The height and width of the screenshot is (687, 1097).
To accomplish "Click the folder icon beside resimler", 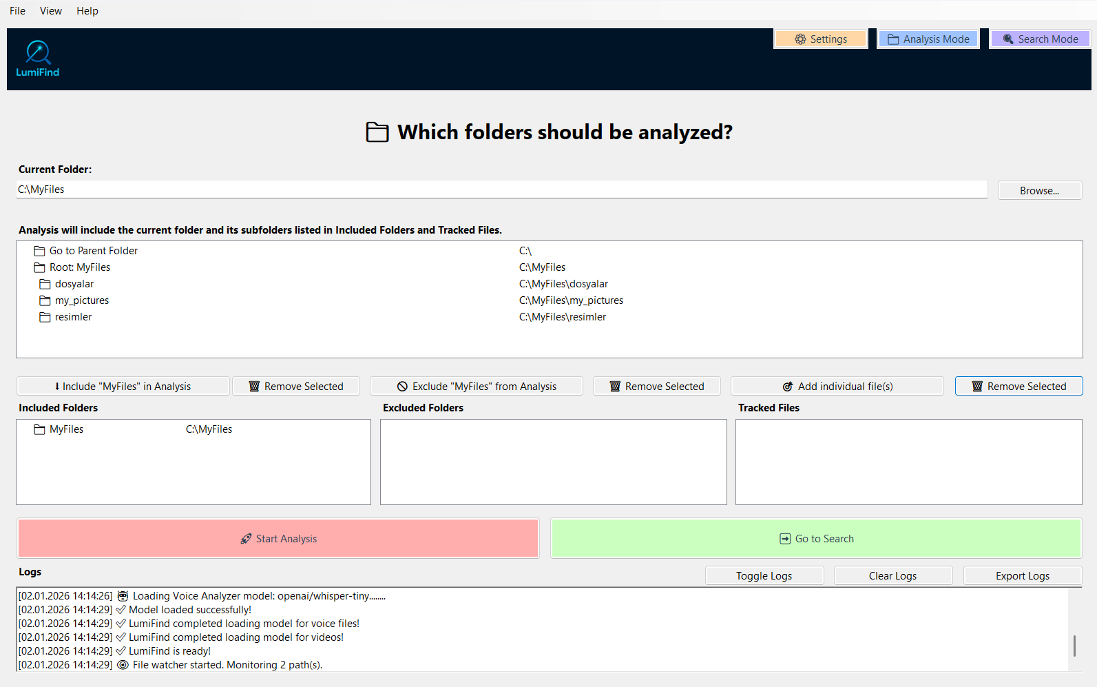I will pos(45,317).
